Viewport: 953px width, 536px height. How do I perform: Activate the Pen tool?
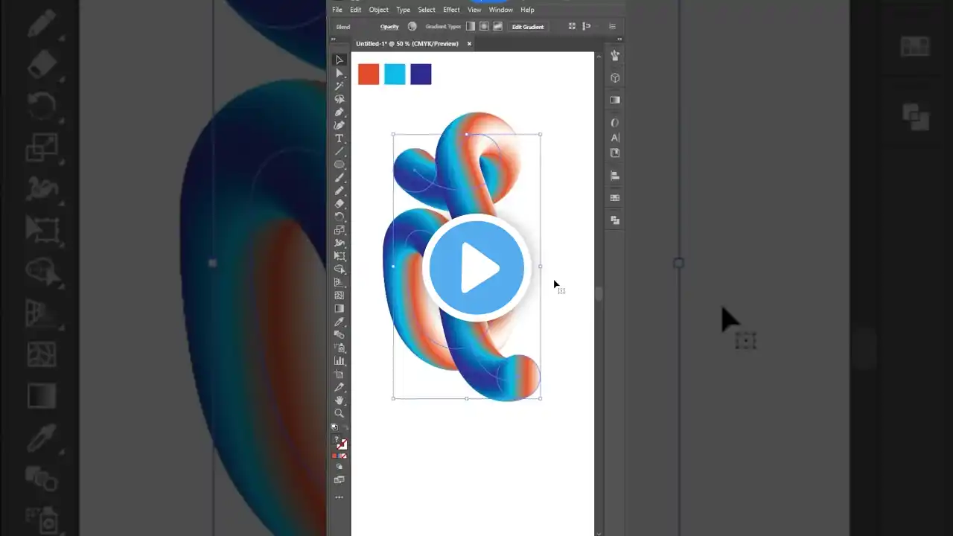point(340,112)
